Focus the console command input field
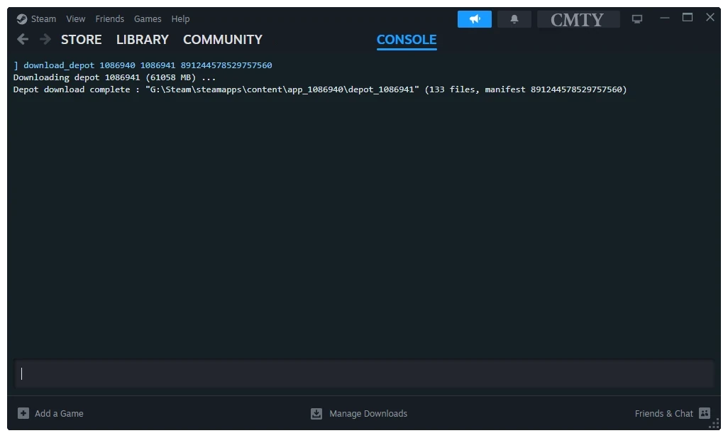 coord(364,373)
